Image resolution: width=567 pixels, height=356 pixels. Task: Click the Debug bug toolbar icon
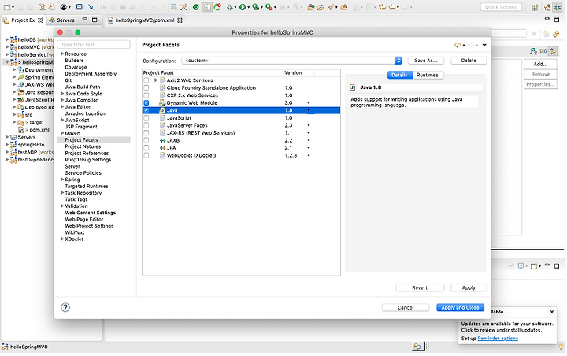(229, 7)
